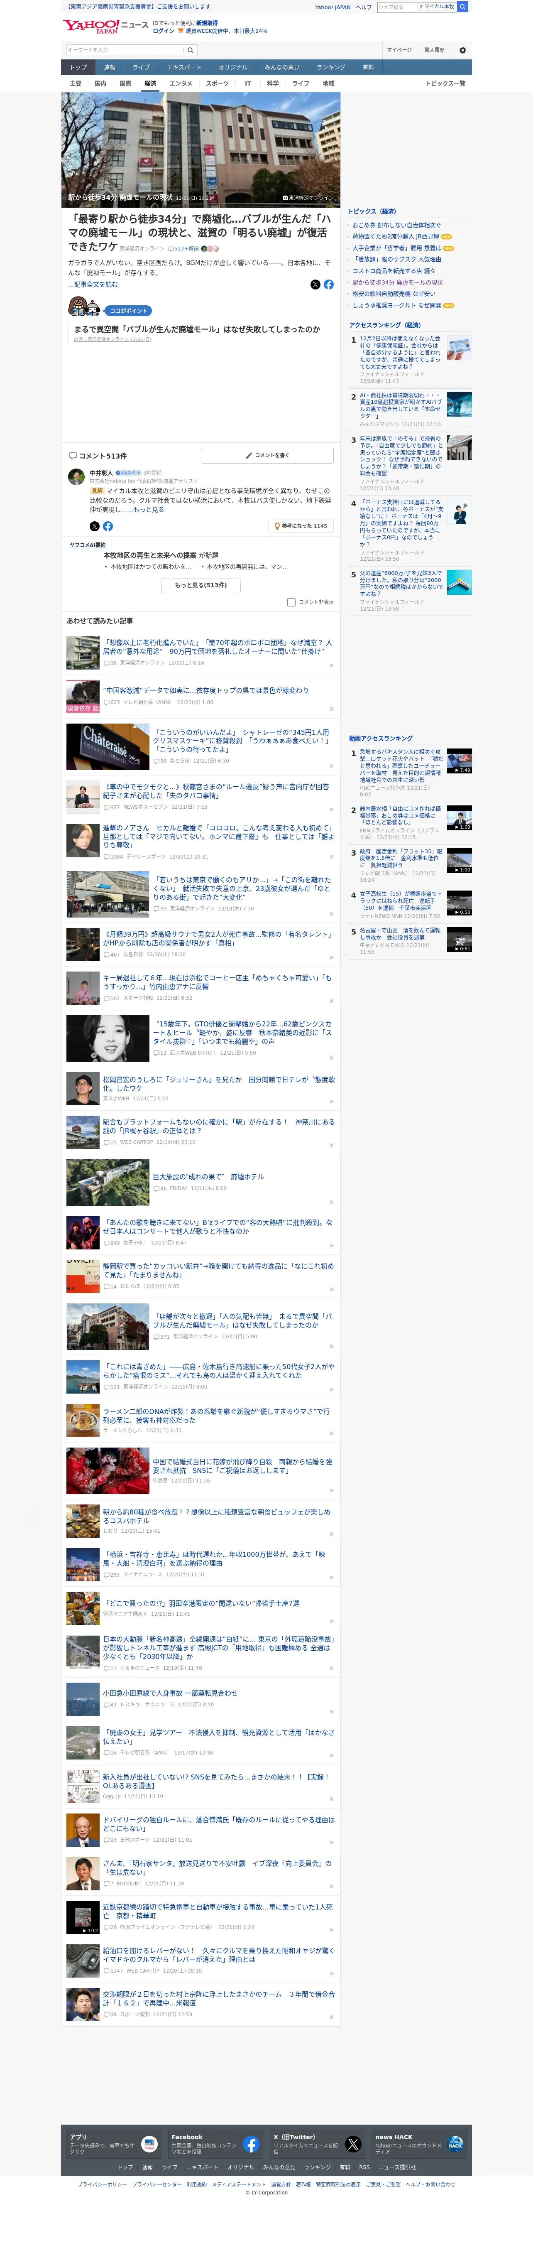The image size is (533, 2243).
Task: Share the main article on X
Action: click(x=315, y=284)
